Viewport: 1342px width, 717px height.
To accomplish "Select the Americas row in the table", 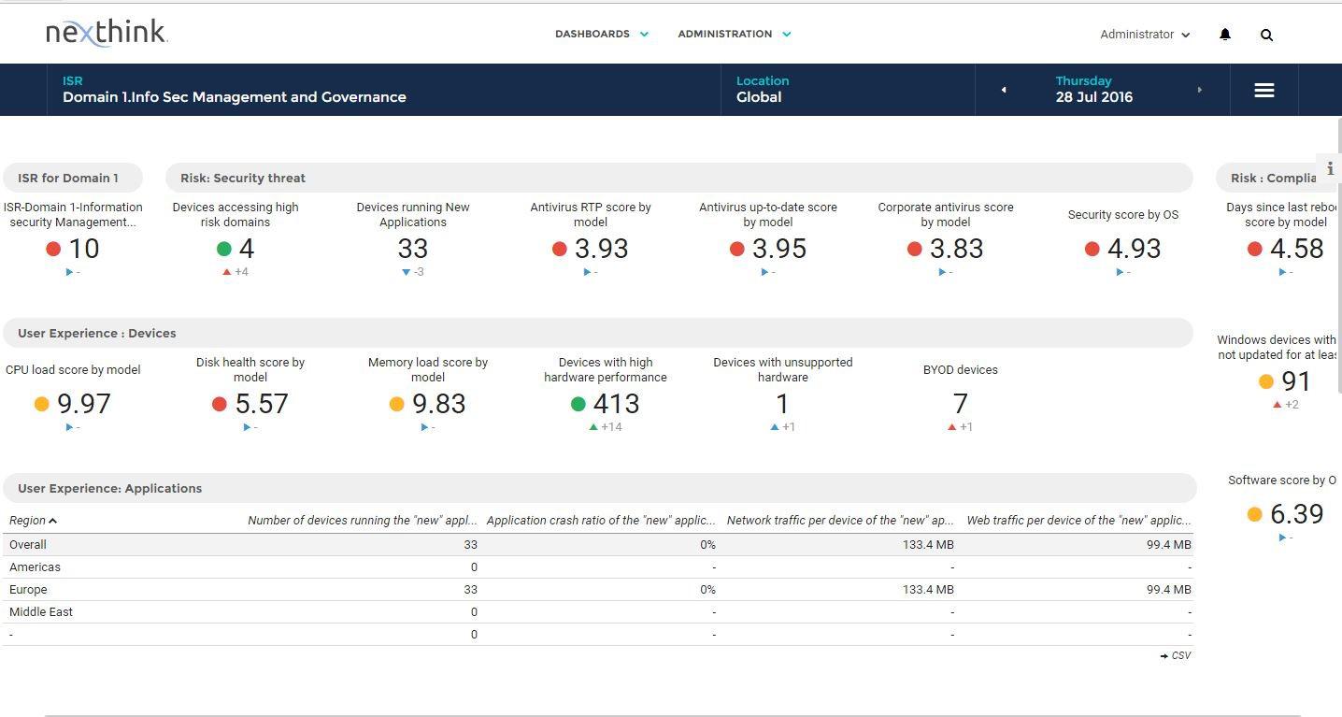I will point(598,567).
